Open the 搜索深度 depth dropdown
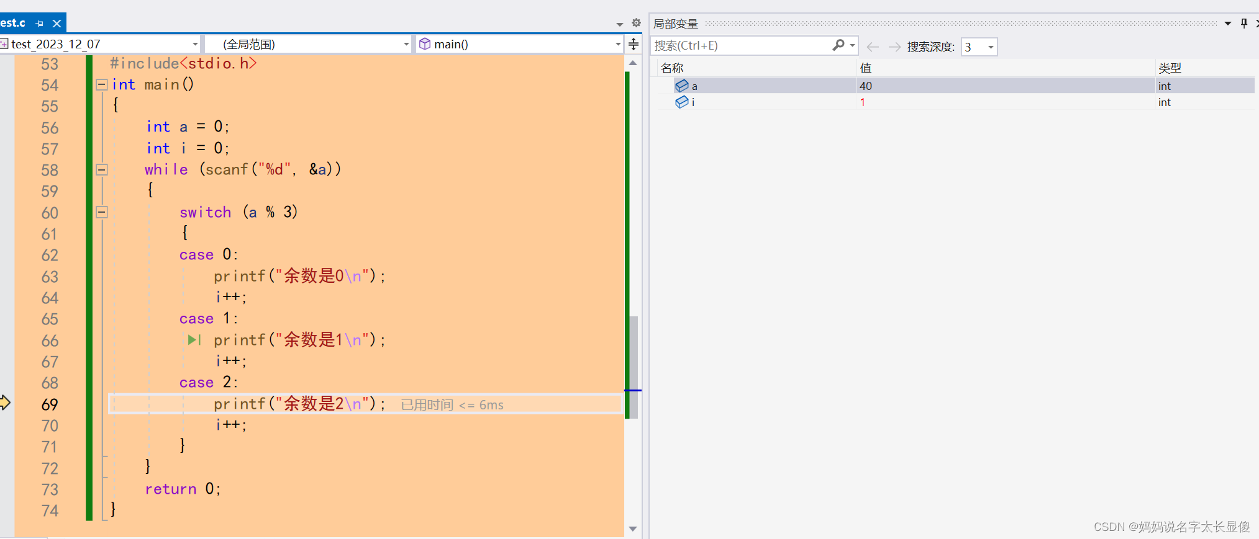Screen dimensions: 1259x539 pos(991,47)
